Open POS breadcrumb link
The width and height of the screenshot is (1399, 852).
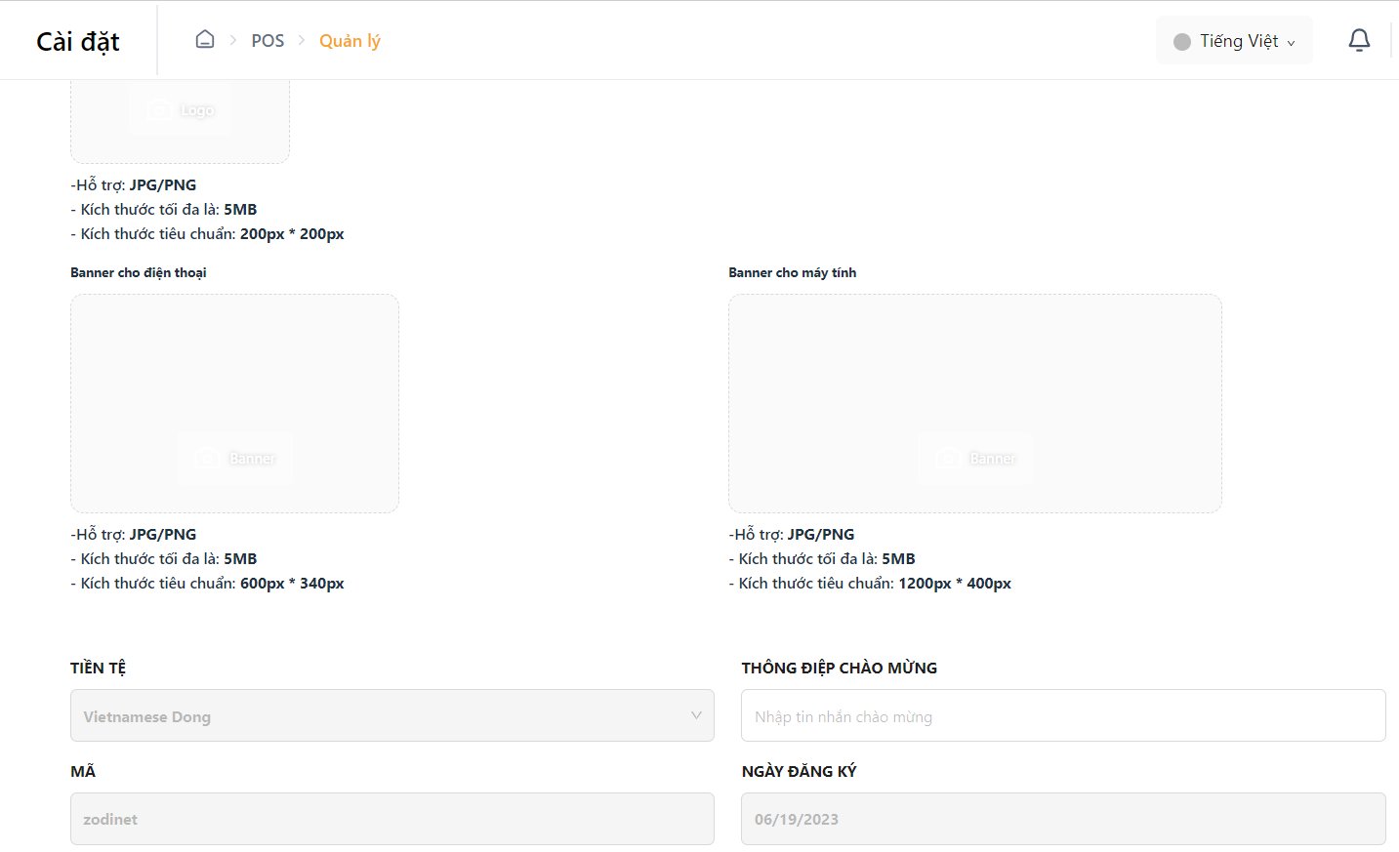pyautogui.click(x=267, y=41)
